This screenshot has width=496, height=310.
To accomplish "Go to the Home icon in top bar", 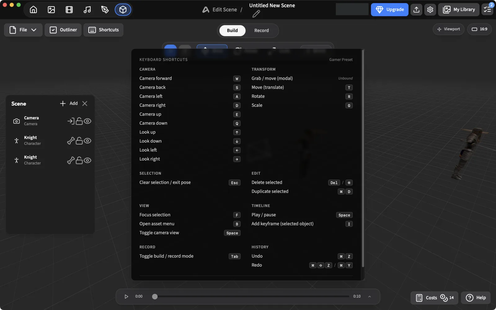I will 33,10.
